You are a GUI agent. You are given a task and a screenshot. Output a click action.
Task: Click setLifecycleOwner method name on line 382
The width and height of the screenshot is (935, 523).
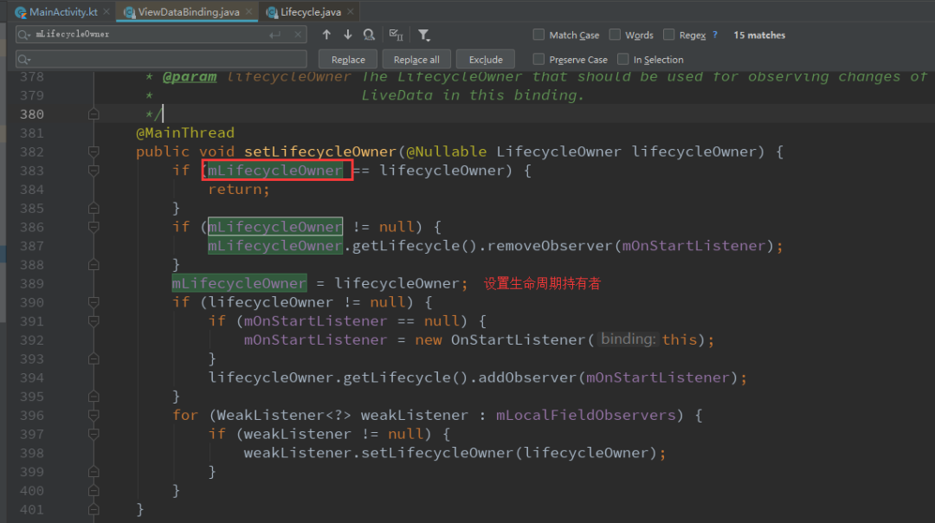(x=320, y=152)
